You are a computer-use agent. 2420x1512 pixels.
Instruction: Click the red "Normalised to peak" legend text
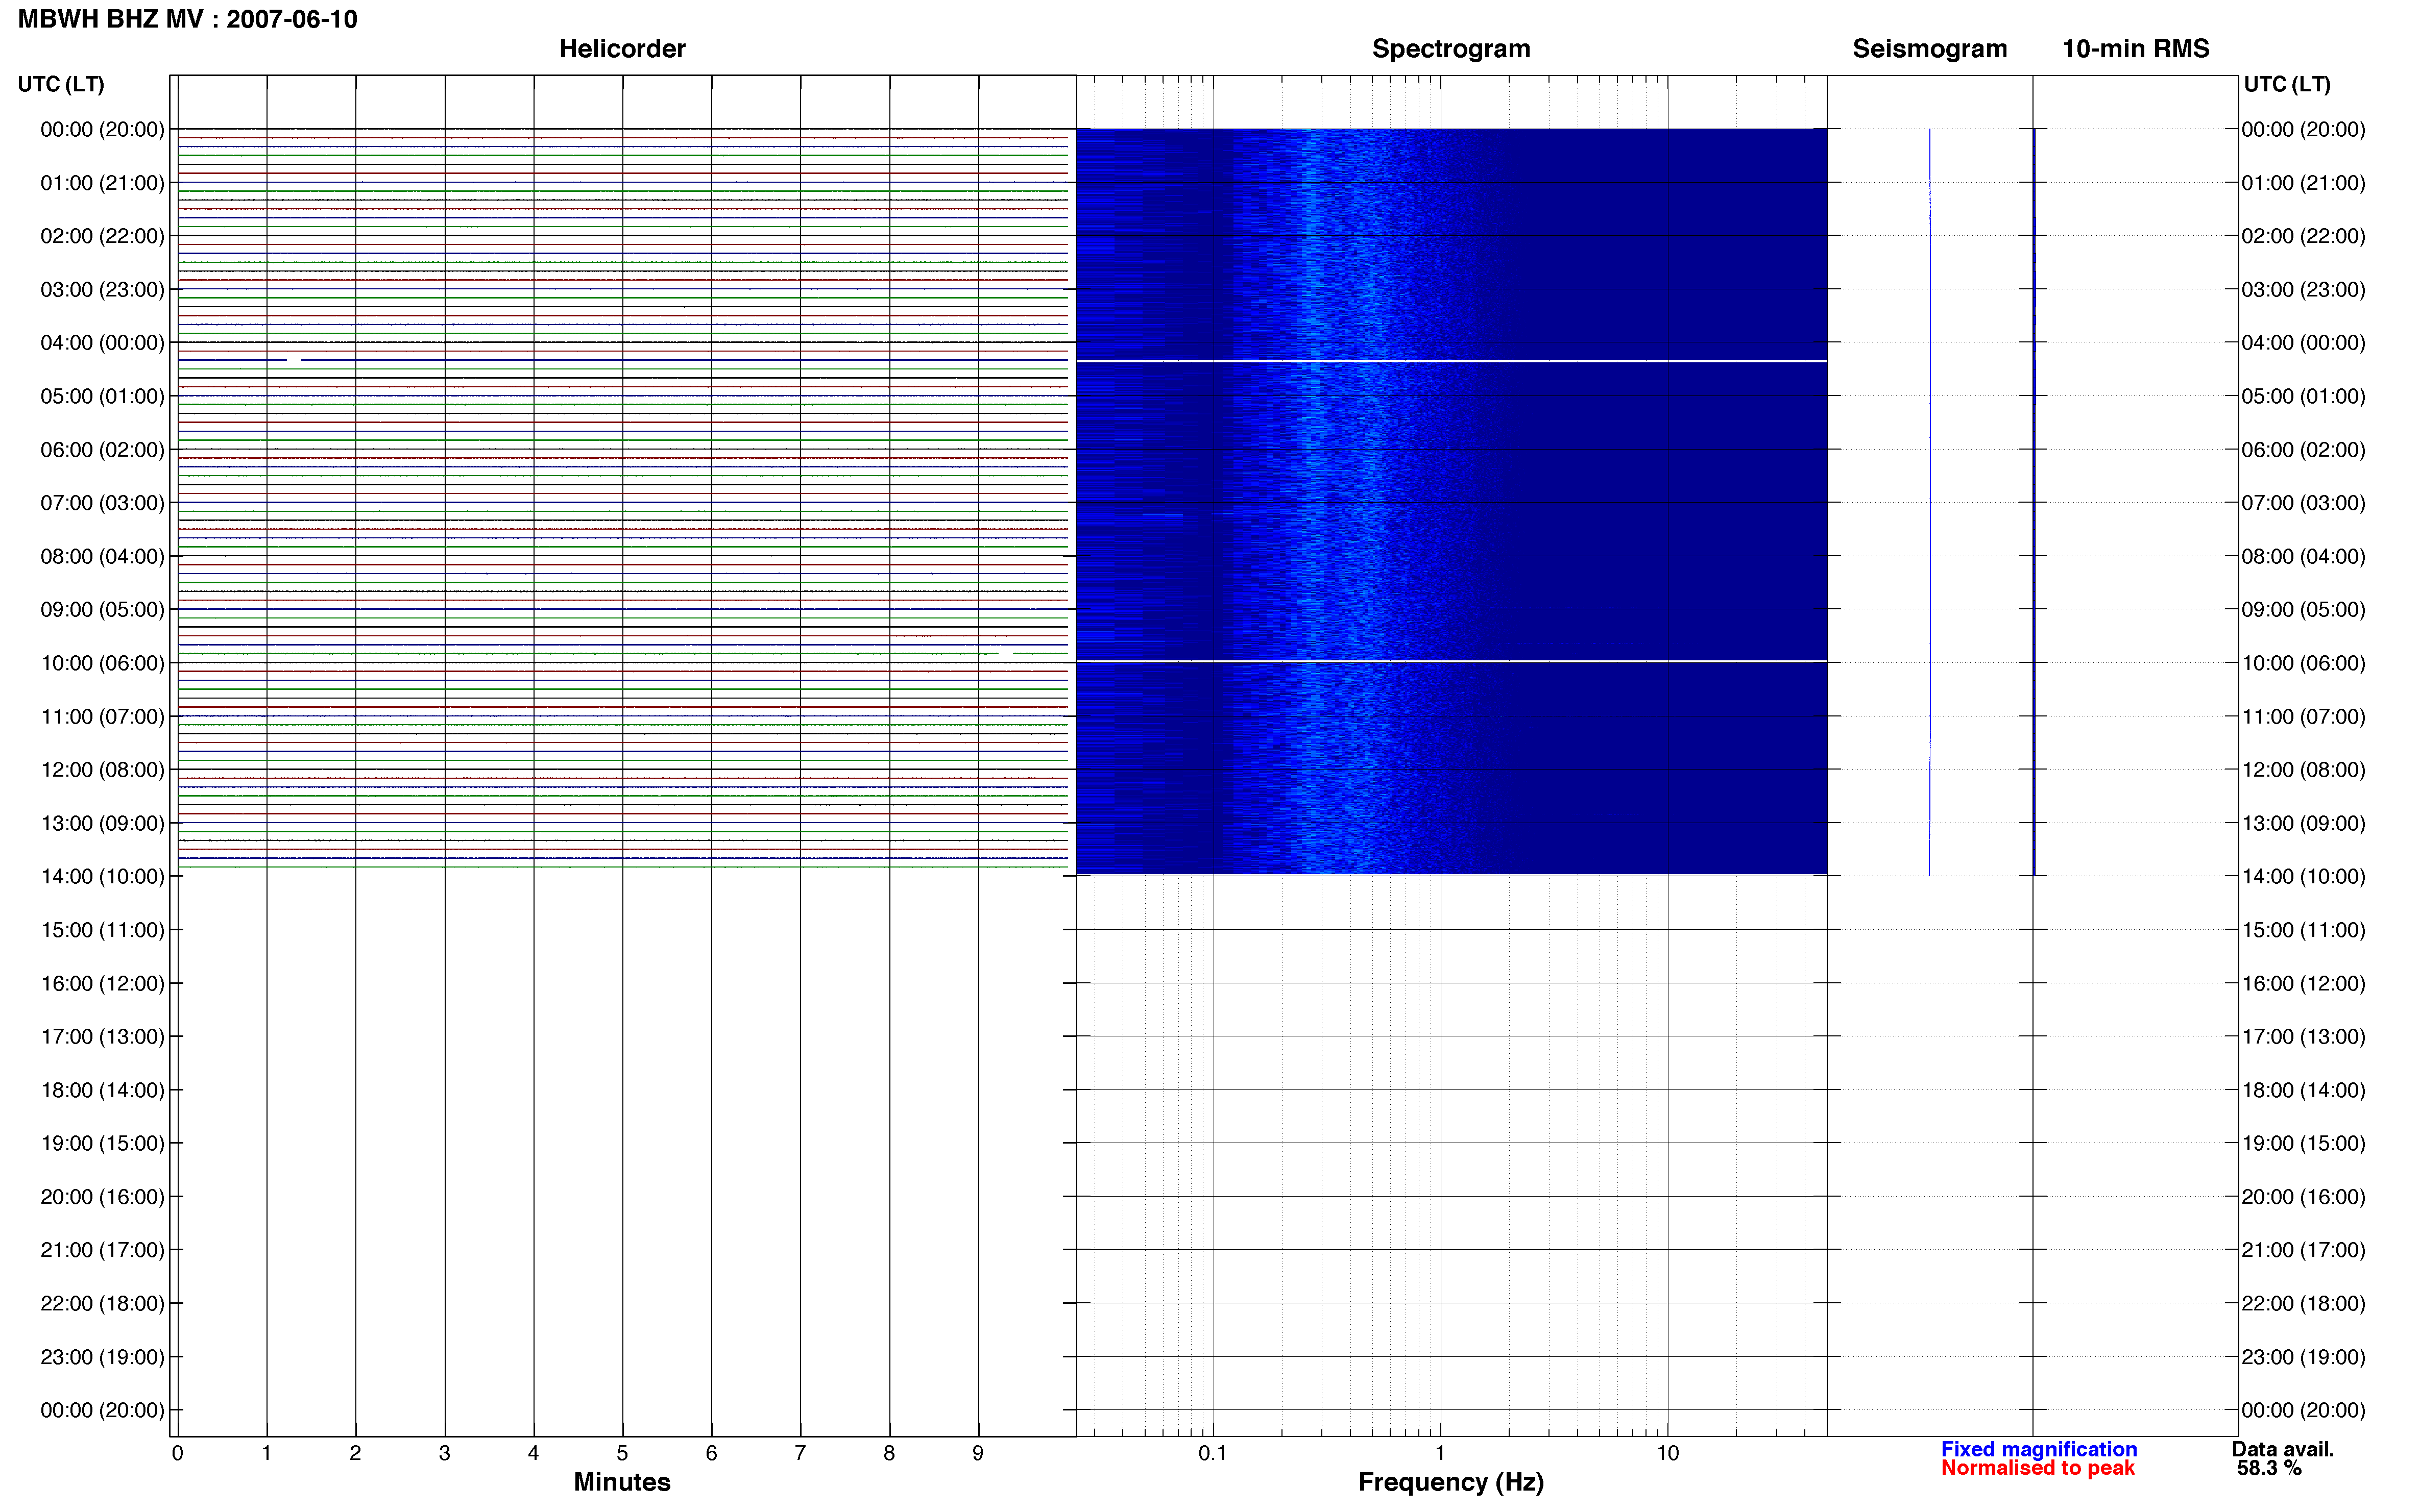tap(2038, 1468)
